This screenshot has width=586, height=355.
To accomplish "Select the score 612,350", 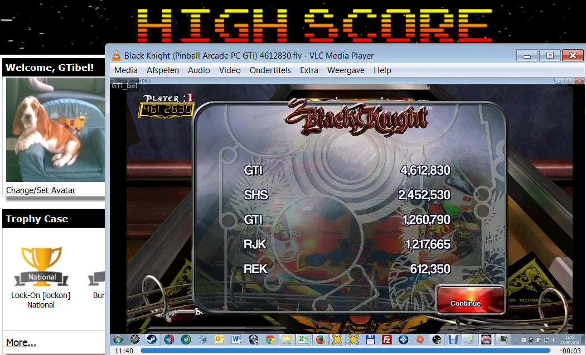I will tap(430, 269).
